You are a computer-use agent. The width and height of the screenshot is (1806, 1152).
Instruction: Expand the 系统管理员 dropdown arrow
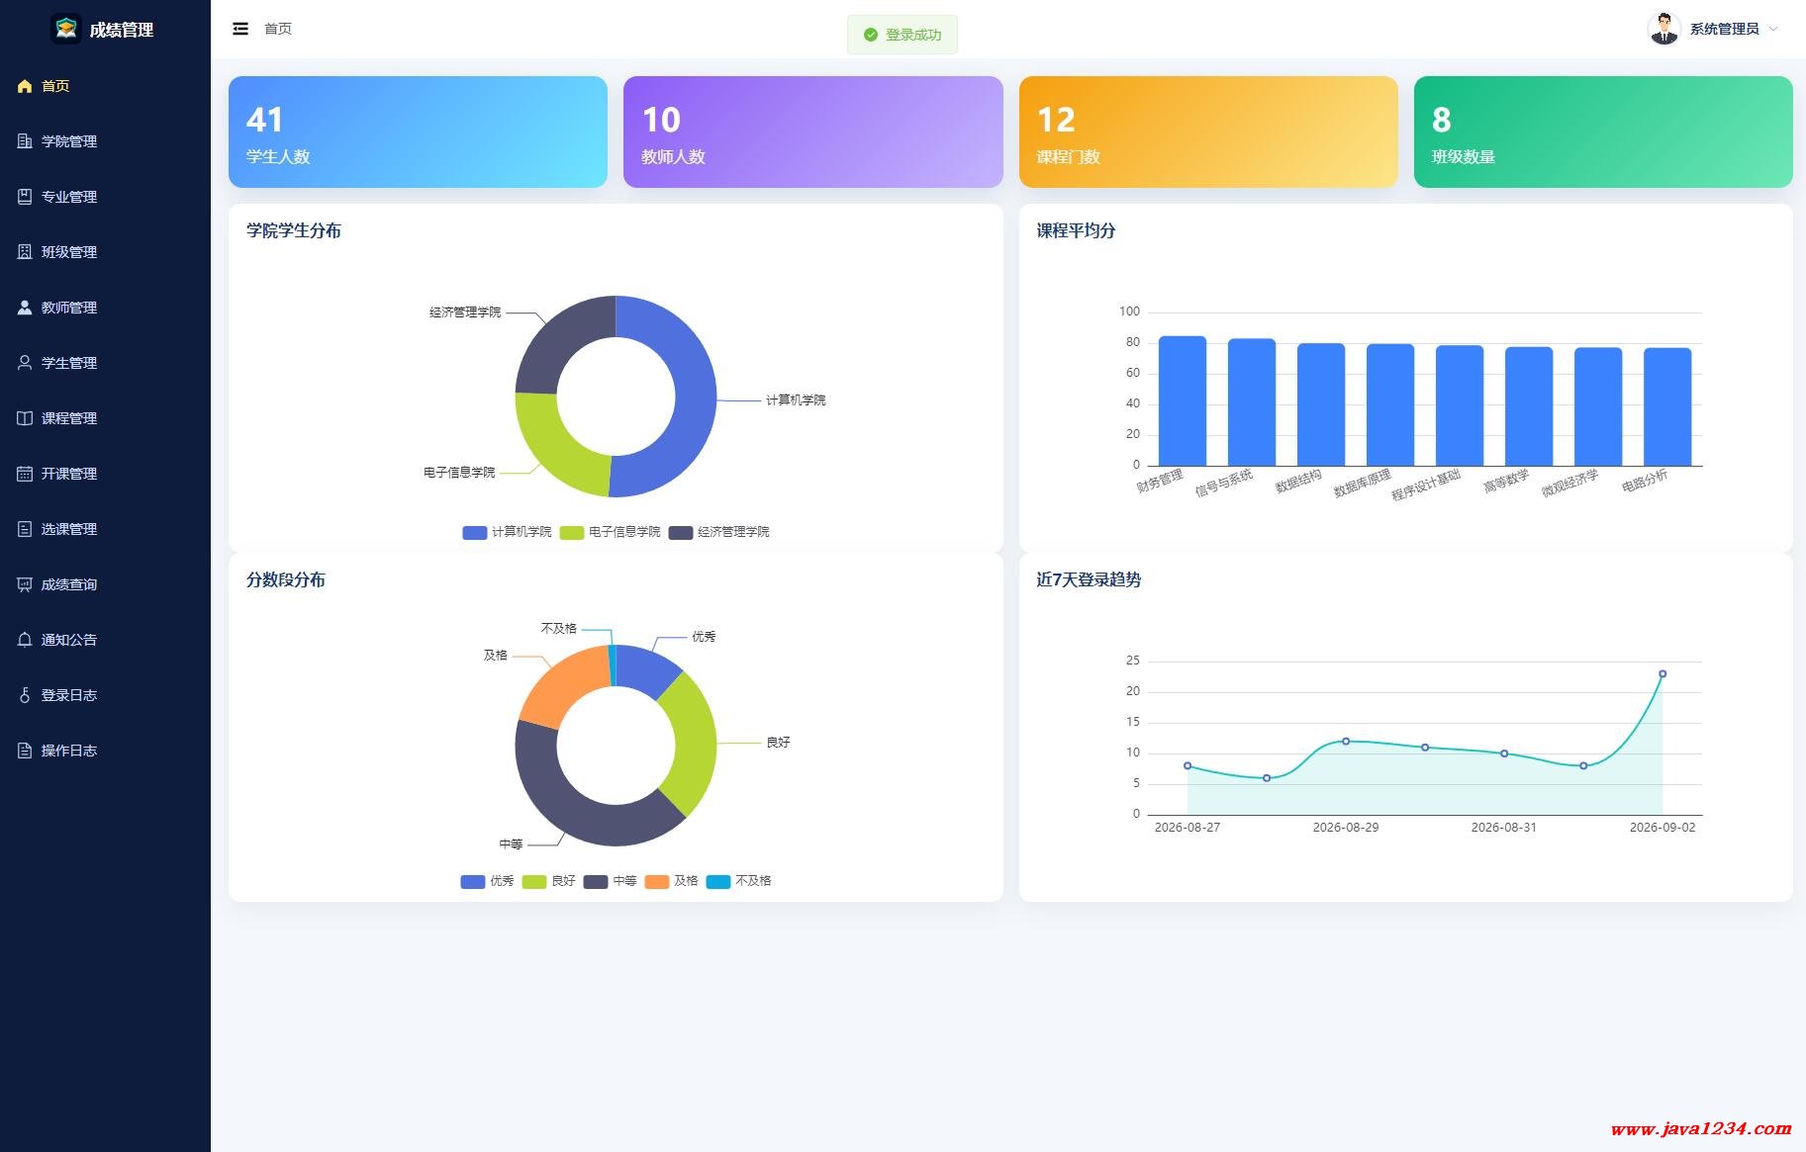[1773, 29]
